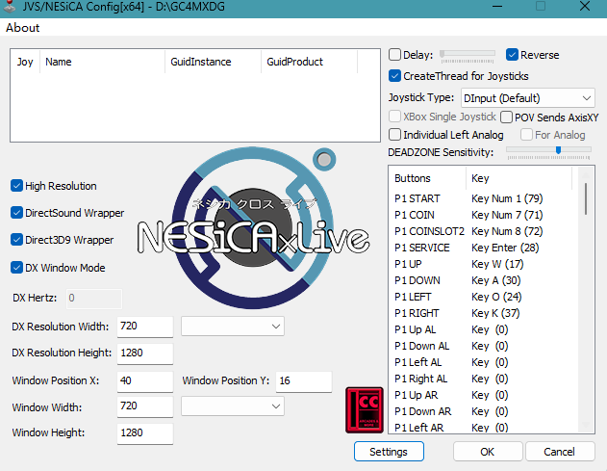
Task: Select the P1 START row
Action: [x=483, y=198]
